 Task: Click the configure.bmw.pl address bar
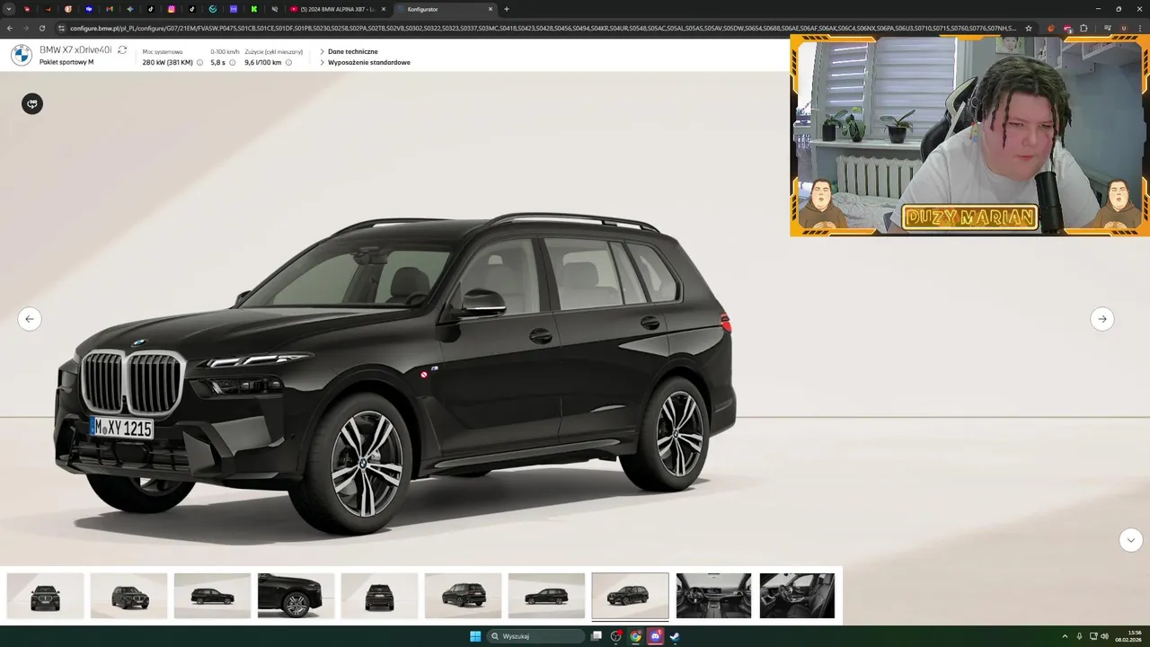(544, 28)
